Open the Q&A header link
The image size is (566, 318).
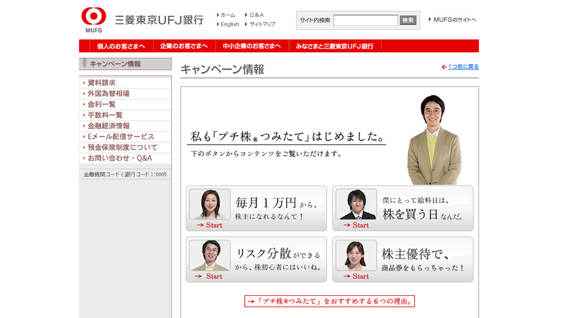(256, 15)
